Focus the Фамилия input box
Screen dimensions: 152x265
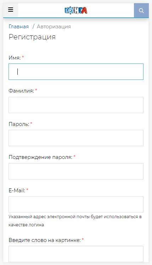pyautogui.click(x=76, y=105)
